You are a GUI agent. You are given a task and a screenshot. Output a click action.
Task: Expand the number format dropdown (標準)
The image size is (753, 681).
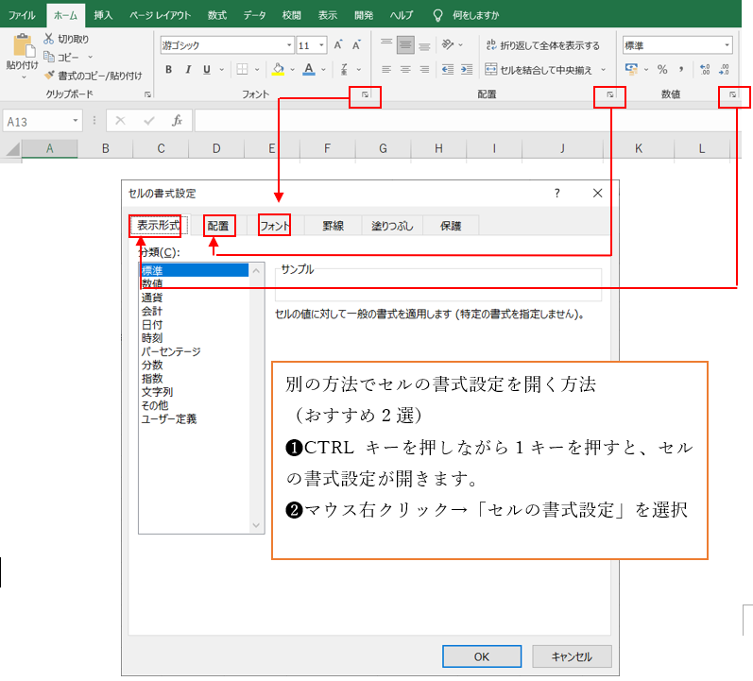(727, 44)
